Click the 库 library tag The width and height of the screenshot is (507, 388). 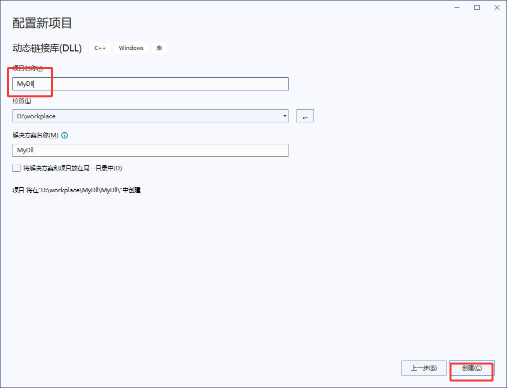(159, 48)
